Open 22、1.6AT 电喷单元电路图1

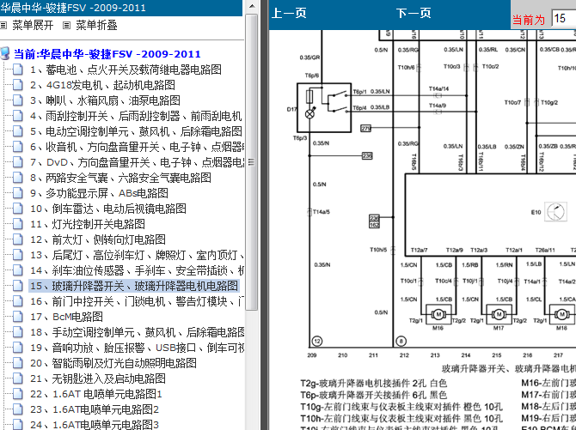tap(96, 394)
